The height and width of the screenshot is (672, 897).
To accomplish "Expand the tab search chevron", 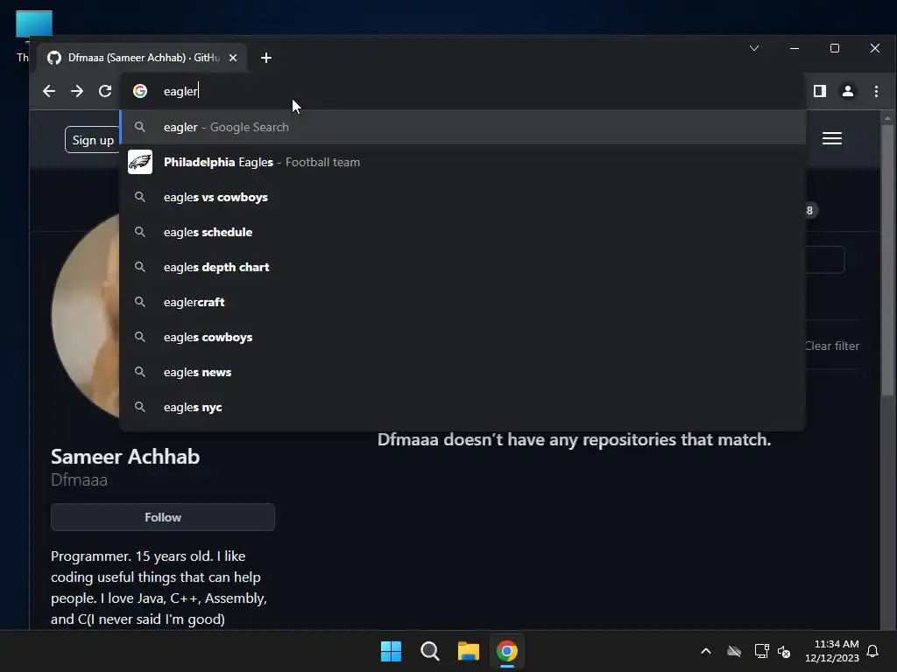I will 754,48.
